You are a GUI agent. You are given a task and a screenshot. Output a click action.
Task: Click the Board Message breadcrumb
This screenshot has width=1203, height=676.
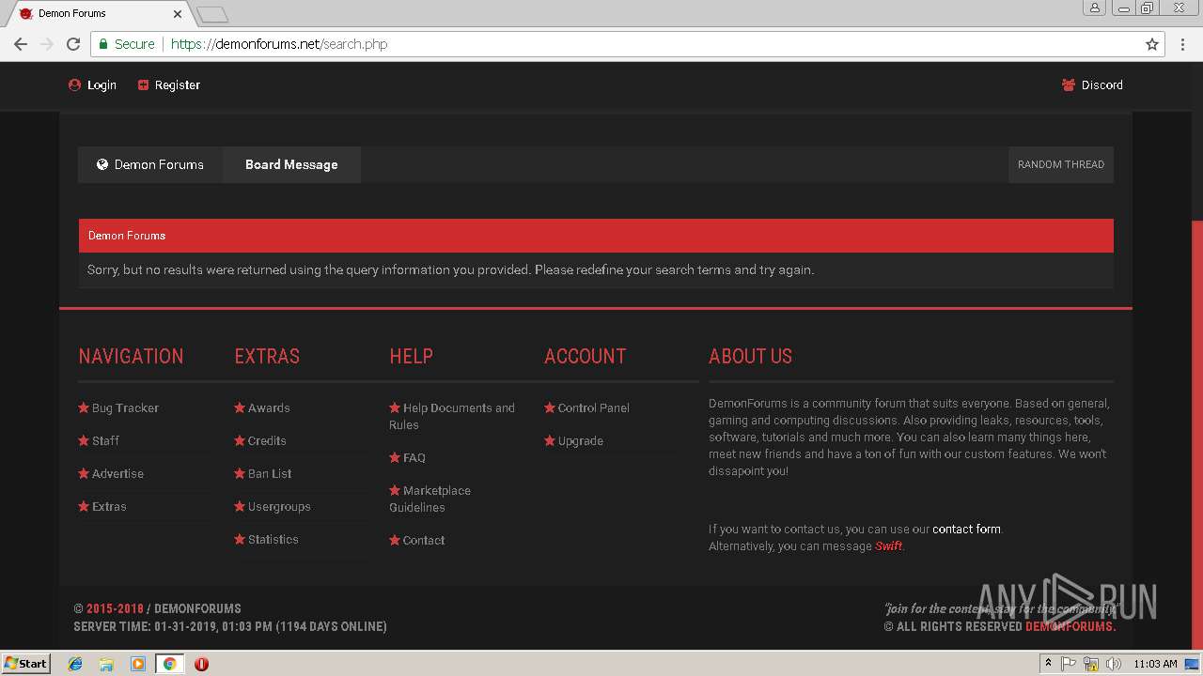click(291, 164)
